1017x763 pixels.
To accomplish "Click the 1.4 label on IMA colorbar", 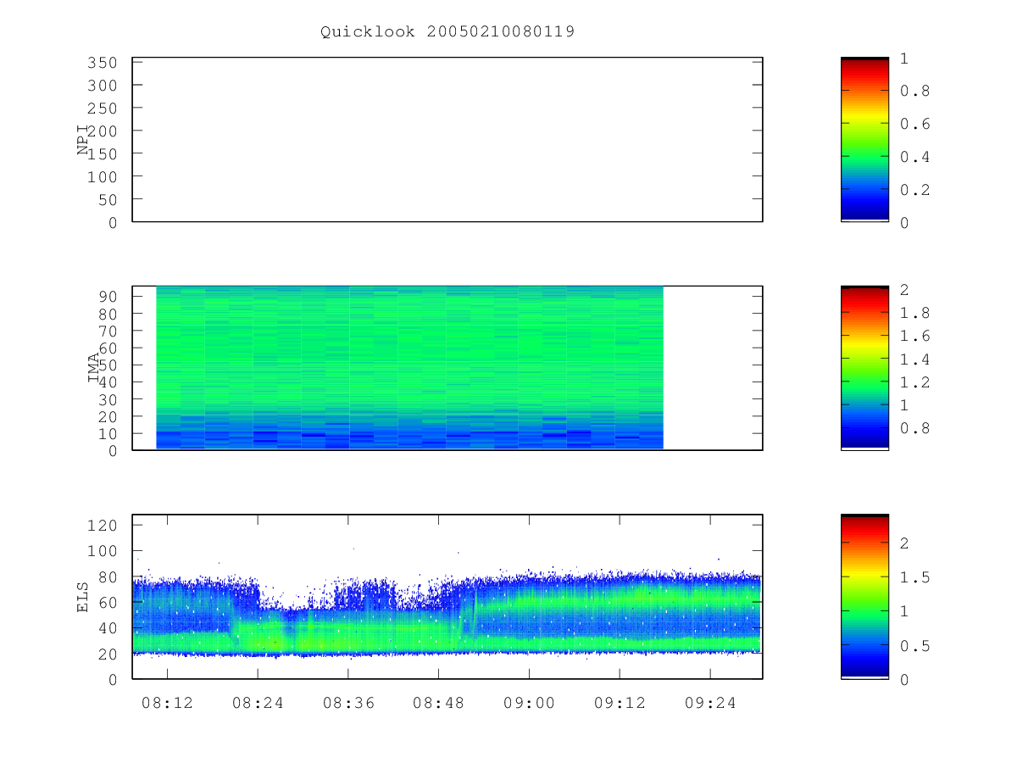I will pyautogui.click(x=915, y=359).
